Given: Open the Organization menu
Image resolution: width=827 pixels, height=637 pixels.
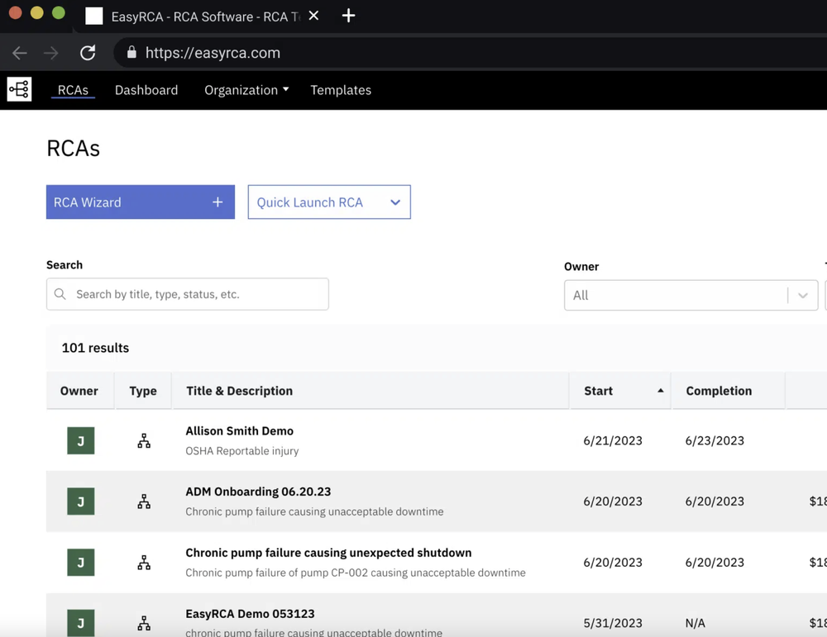Looking at the screenshot, I should pos(246,90).
